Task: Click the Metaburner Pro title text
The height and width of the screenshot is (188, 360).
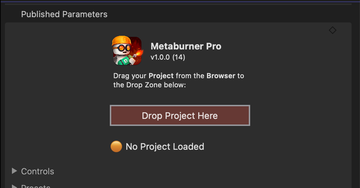Action: 186,46
